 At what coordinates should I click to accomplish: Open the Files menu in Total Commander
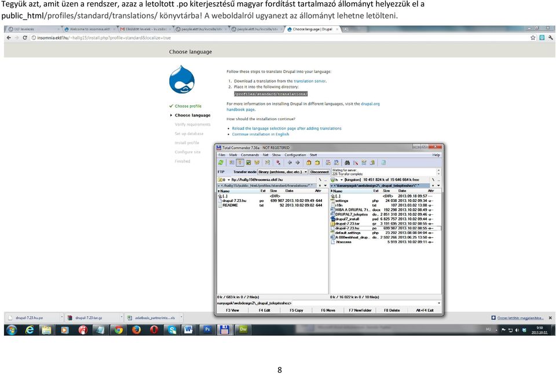coord(222,155)
